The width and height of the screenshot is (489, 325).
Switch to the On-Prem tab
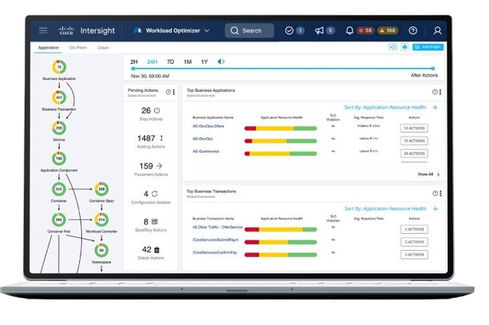click(x=78, y=47)
